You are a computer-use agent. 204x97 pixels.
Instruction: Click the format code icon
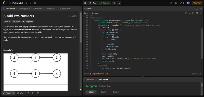pyautogui.click(x=186, y=13)
